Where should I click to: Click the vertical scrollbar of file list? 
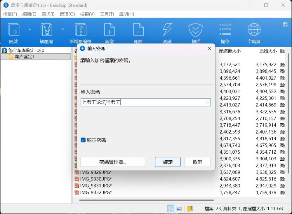pyautogui.click(x=288, y=113)
